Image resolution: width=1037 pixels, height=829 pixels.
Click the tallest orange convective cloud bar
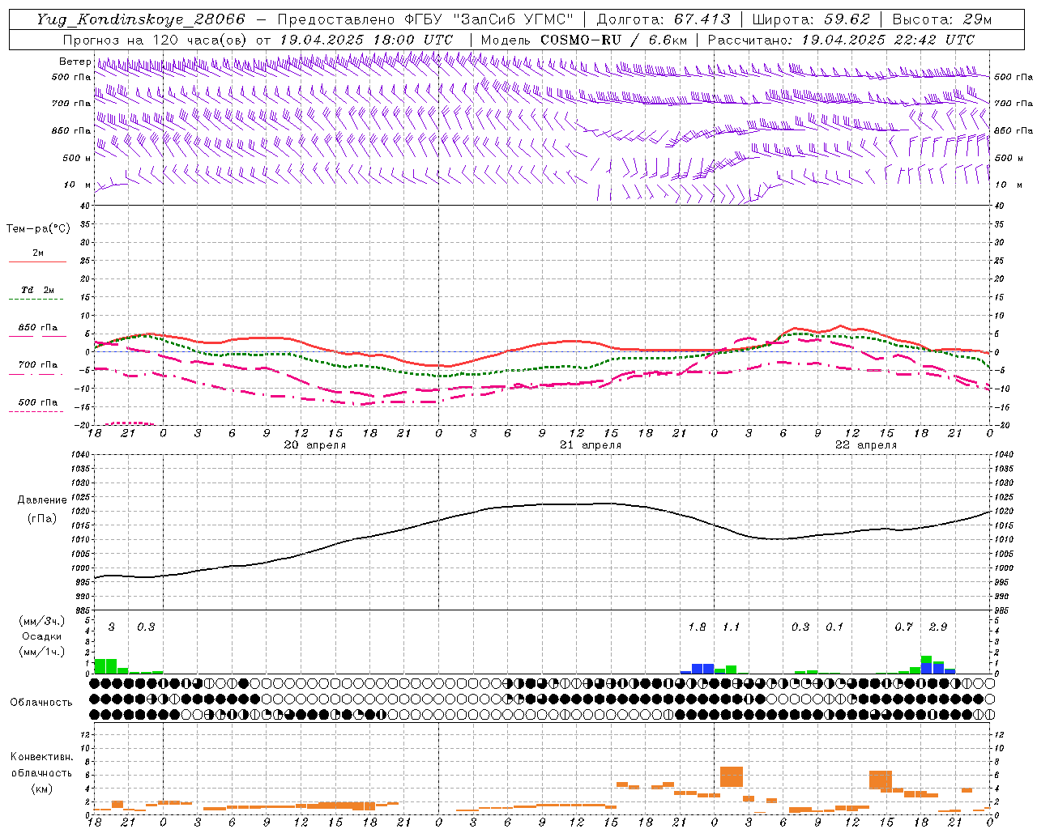point(732,776)
